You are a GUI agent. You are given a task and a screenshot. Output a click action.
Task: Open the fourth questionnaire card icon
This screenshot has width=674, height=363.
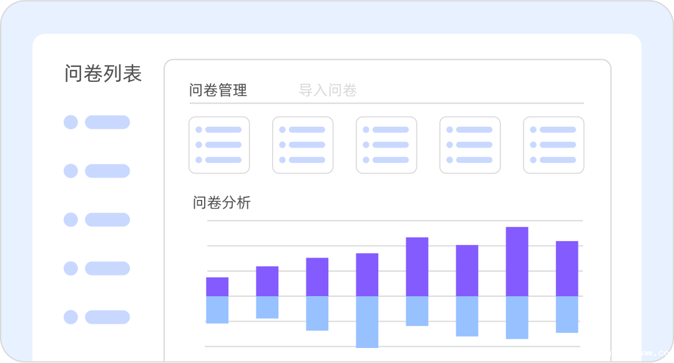point(469,144)
